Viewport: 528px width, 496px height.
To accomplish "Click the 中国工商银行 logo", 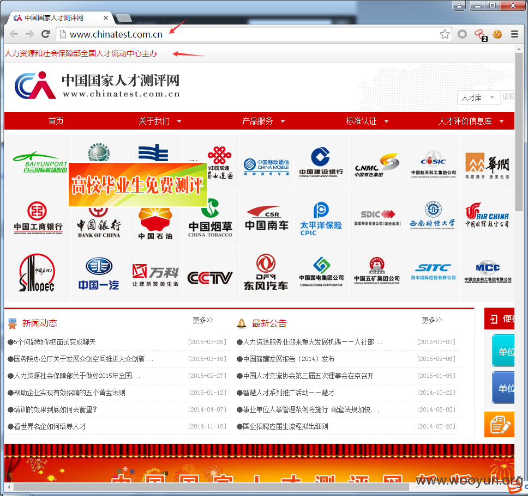I will [38, 218].
